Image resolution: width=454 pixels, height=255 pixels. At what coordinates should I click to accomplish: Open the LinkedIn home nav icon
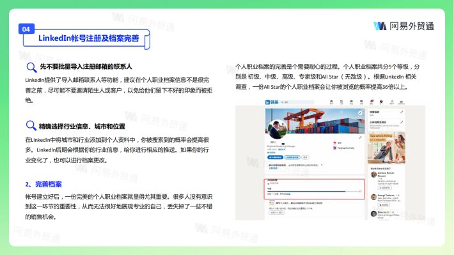click(331, 102)
